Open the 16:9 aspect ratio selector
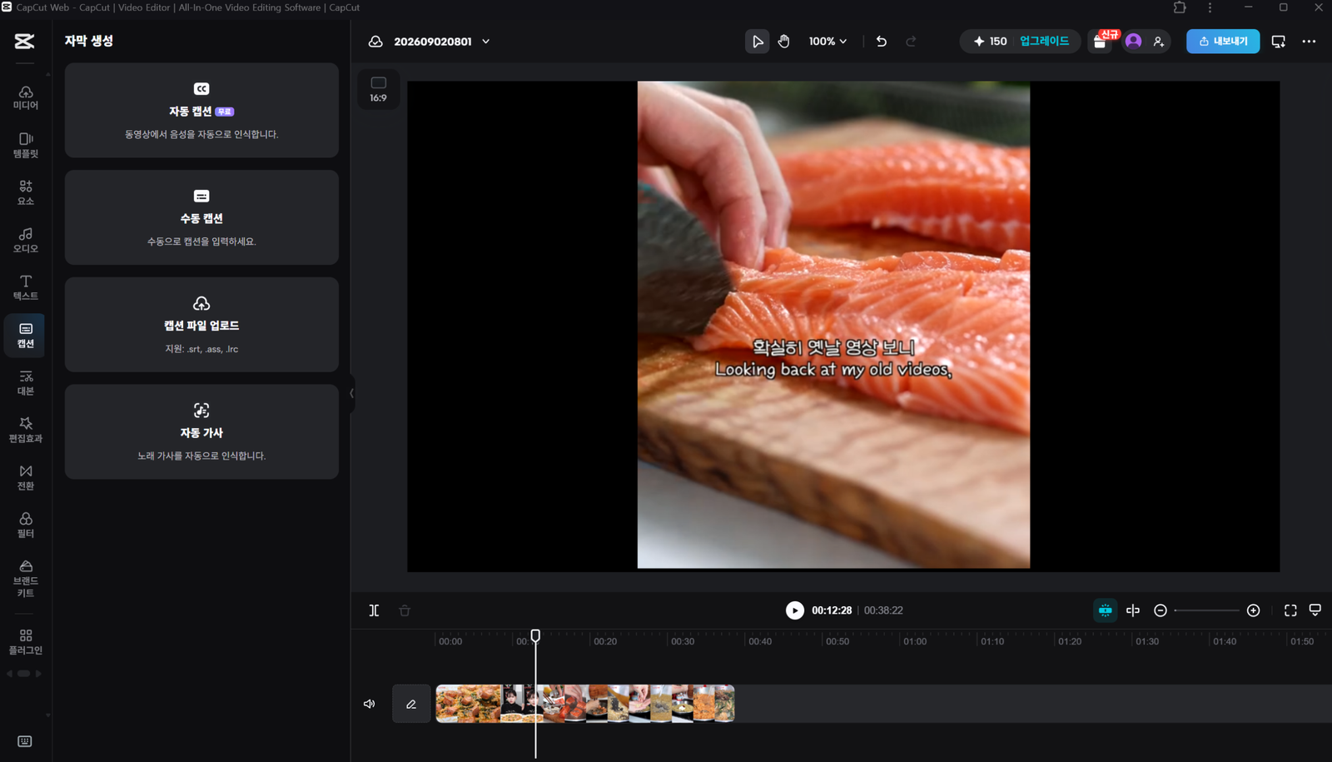The image size is (1332, 762). tap(379, 89)
